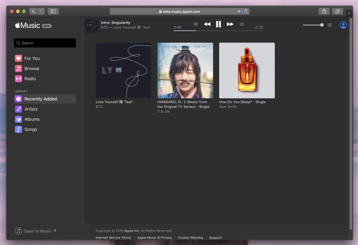Open Love Yourself 'Tear' album cover
The width and height of the screenshot is (358, 245).
[124, 71]
